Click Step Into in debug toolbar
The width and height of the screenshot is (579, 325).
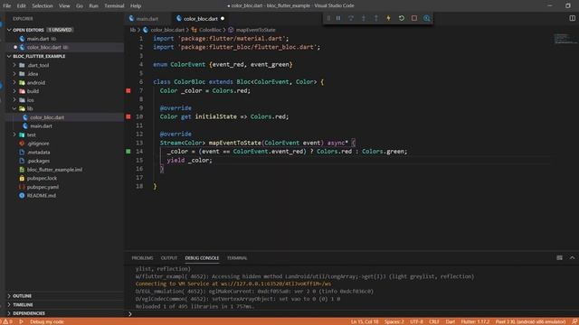364,18
